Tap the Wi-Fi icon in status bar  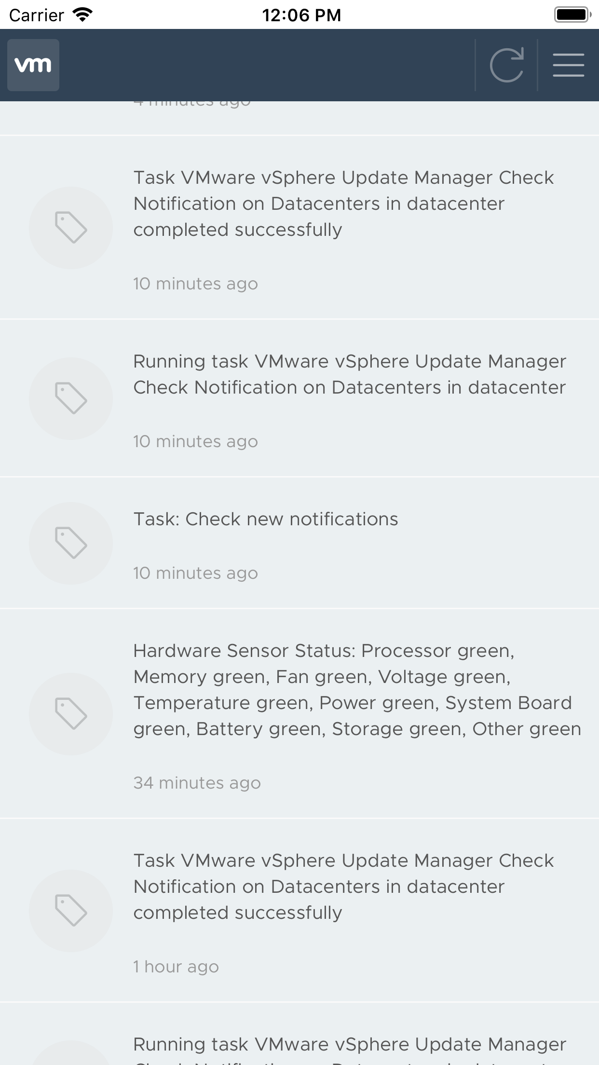click(x=82, y=15)
